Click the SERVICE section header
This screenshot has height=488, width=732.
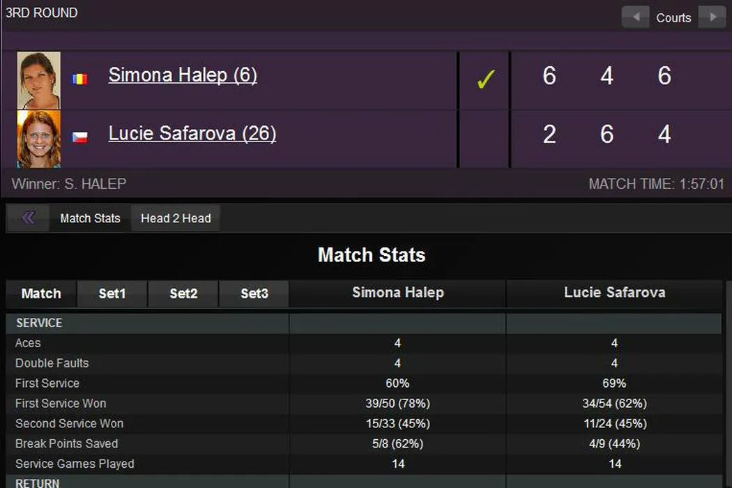pyautogui.click(x=39, y=323)
